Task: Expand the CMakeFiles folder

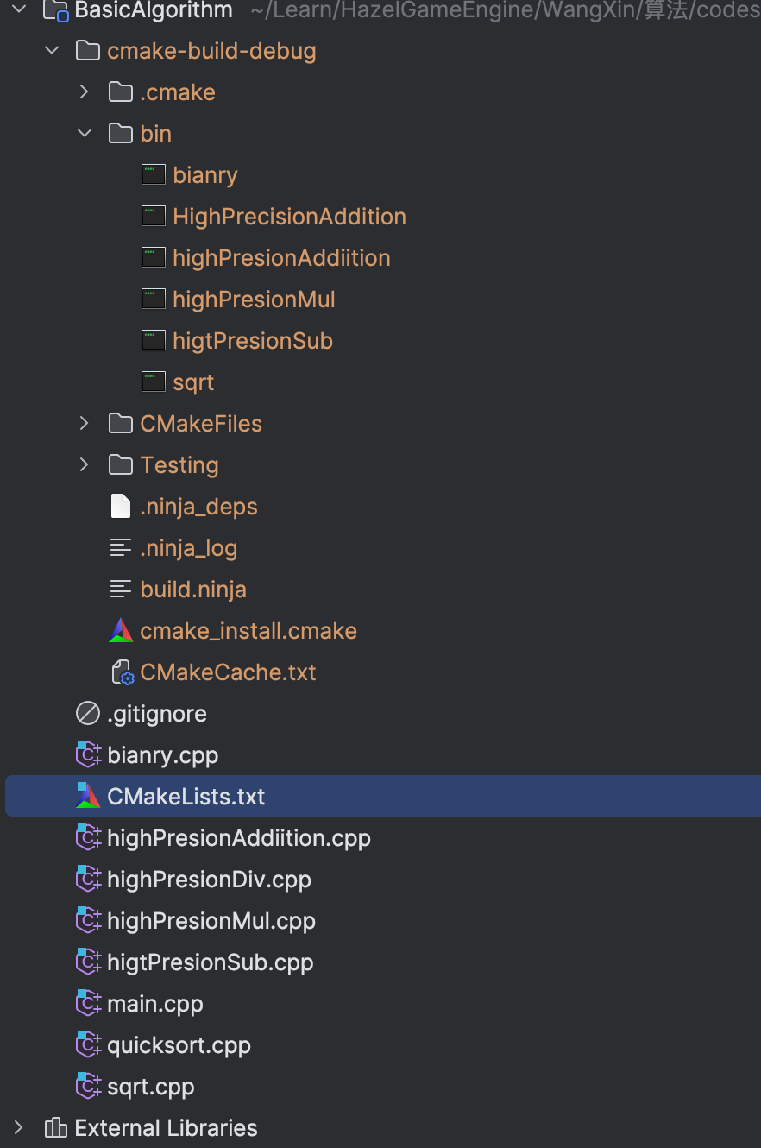Action: [85, 424]
